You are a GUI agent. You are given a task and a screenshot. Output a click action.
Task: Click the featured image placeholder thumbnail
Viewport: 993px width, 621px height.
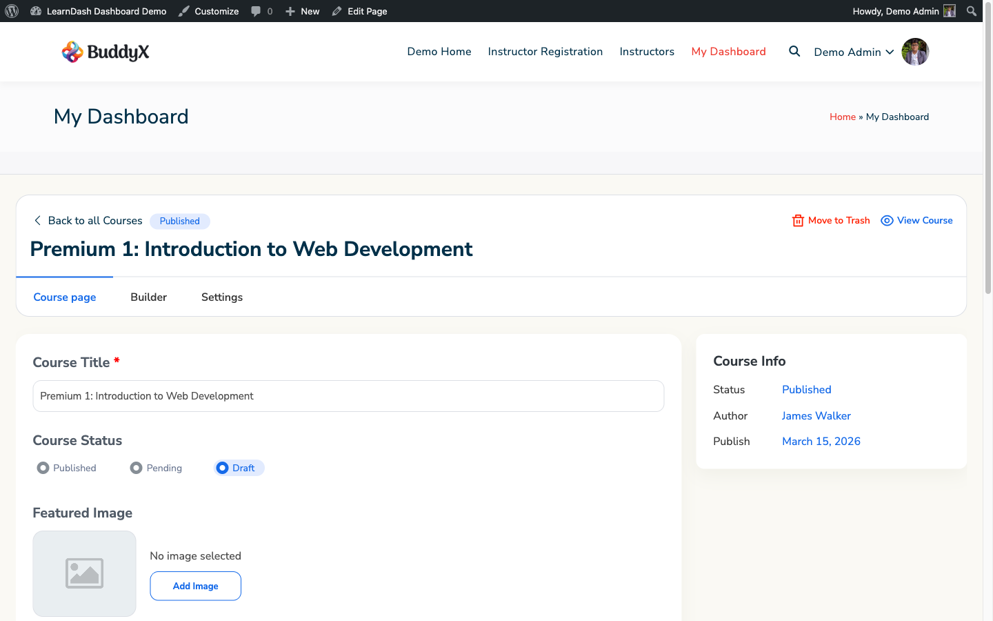coord(84,573)
